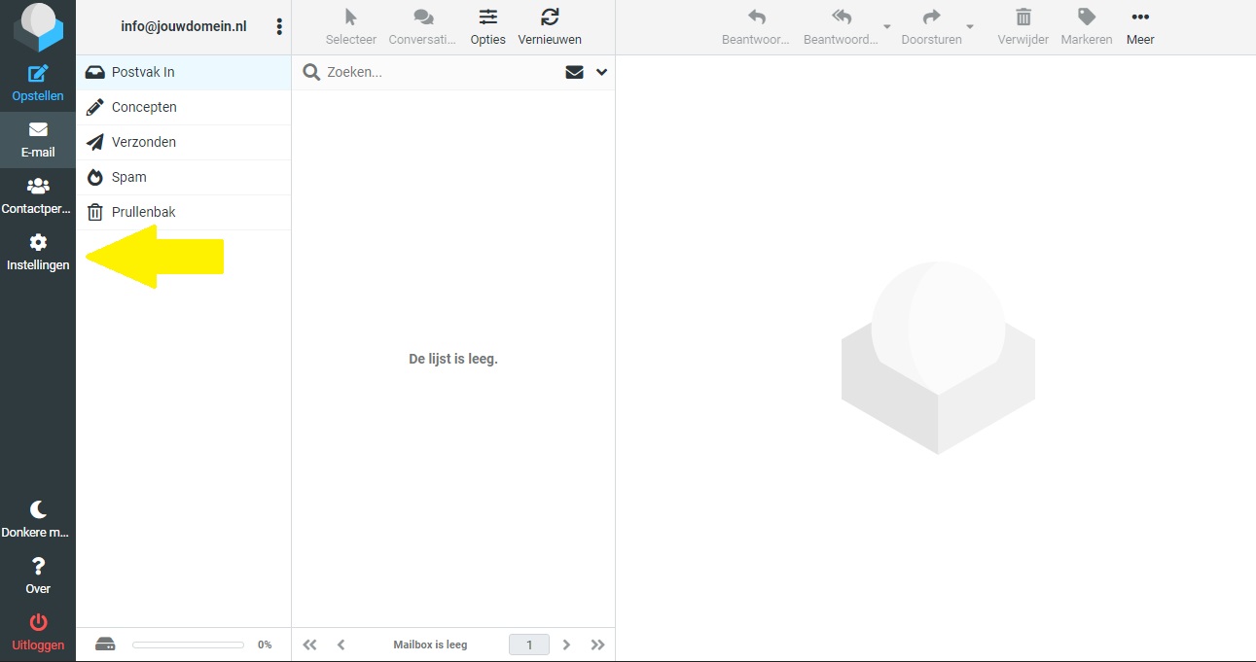1256x662 pixels.
Task: Open the Contactpersonen contacts section
Action: coord(38,195)
